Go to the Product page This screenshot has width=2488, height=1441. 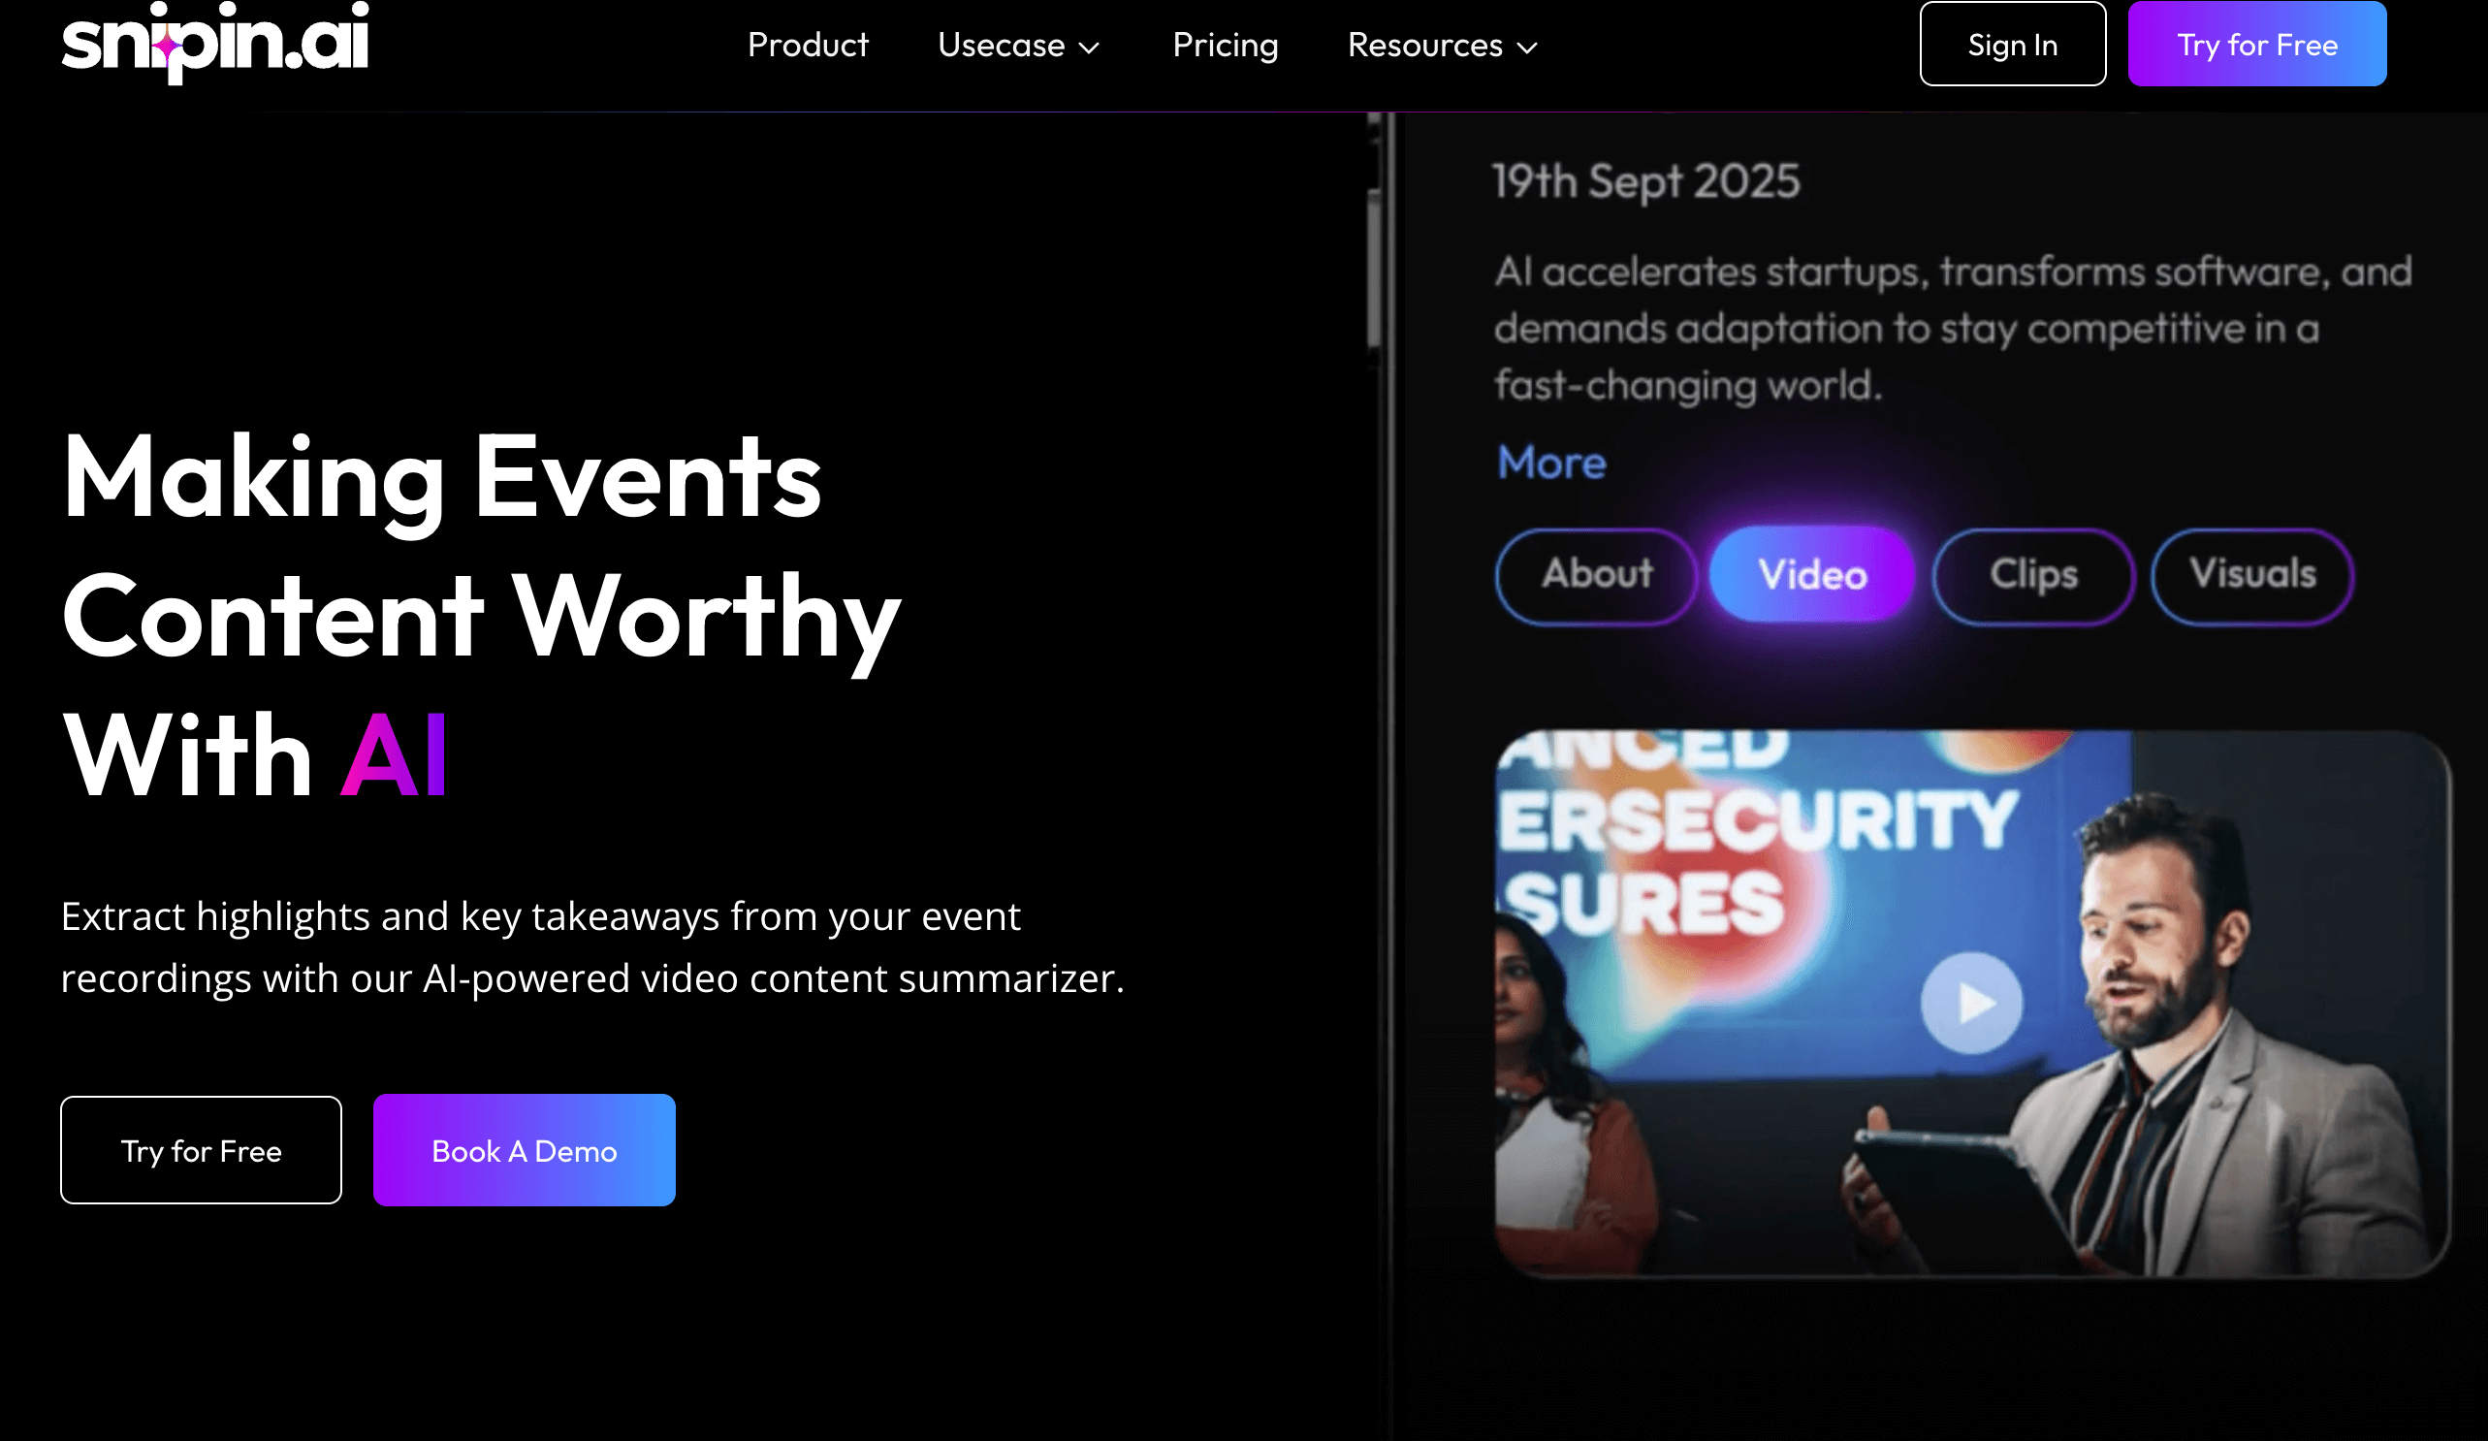tap(808, 46)
